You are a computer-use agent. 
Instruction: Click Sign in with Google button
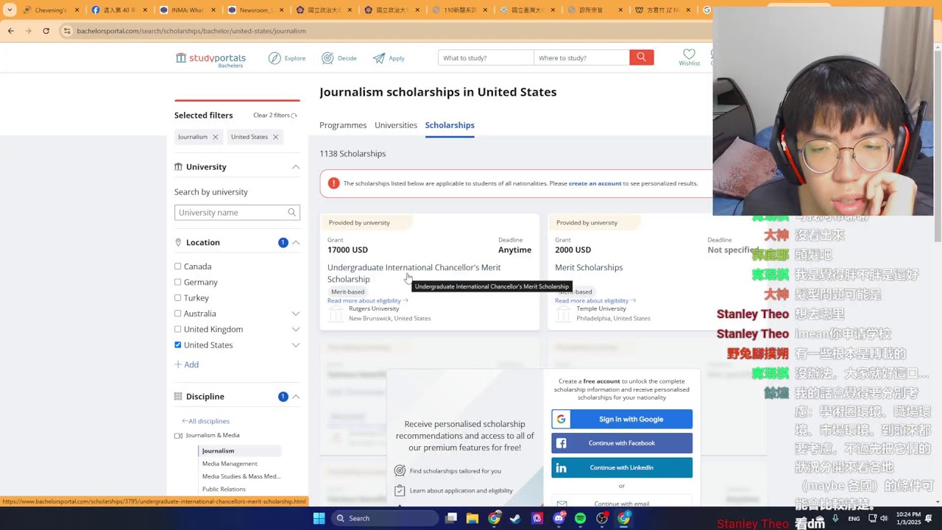click(622, 419)
